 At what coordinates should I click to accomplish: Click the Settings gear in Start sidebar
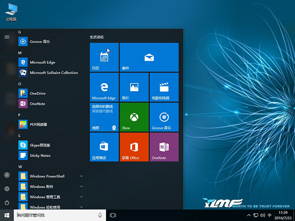[x=7, y=189]
